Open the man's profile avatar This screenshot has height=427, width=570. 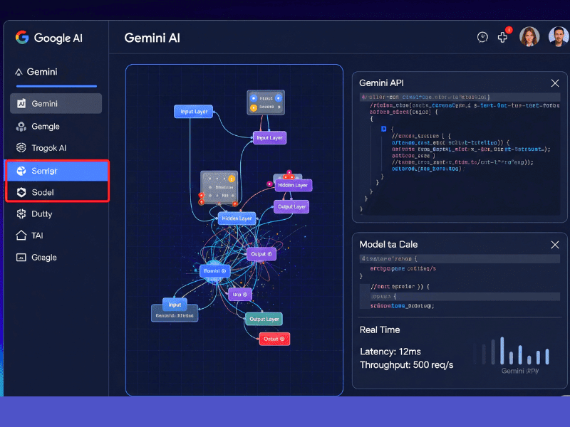(x=559, y=36)
